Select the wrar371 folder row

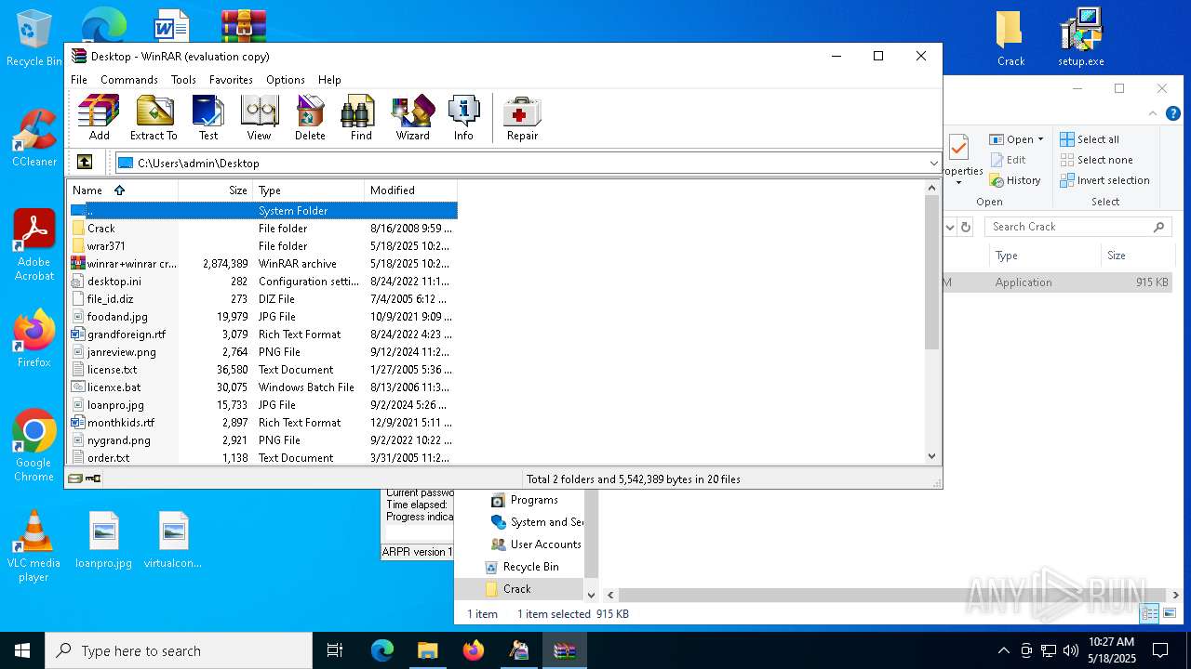pos(263,246)
